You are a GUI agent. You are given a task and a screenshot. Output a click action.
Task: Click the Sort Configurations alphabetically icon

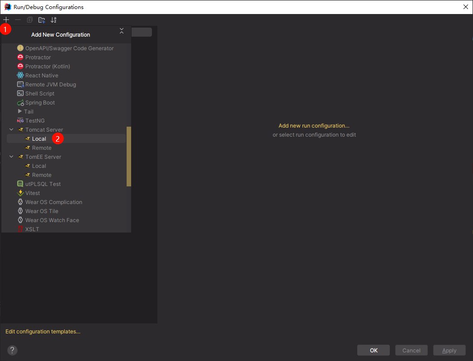54,20
